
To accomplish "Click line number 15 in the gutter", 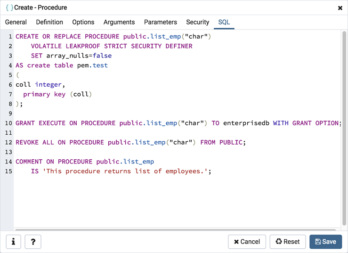I will [x=9, y=171].
